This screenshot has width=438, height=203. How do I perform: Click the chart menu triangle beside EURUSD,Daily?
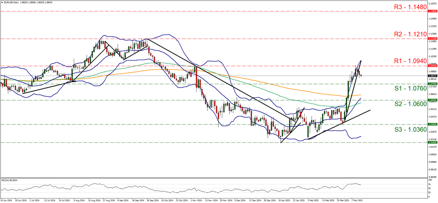(x=2, y=2)
